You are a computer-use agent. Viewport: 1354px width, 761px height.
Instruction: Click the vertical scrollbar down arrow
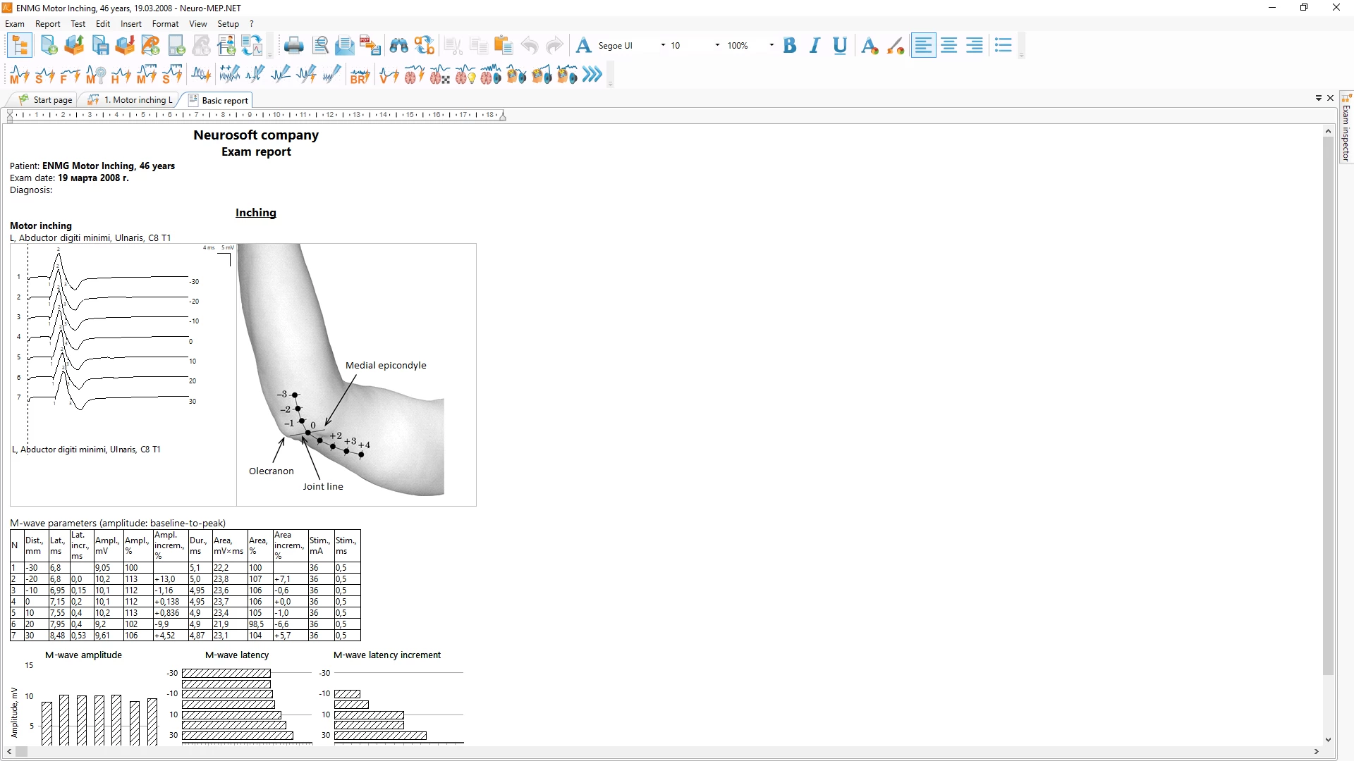(x=1328, y=740)
